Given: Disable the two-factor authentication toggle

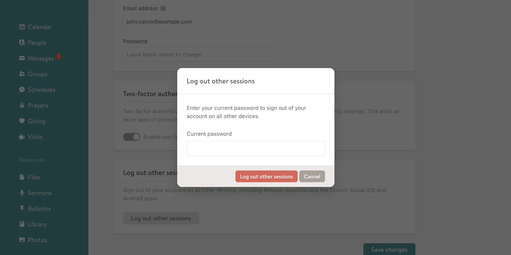Looking at the screenshot, I should pyautogui.click(x=131, y=137).
